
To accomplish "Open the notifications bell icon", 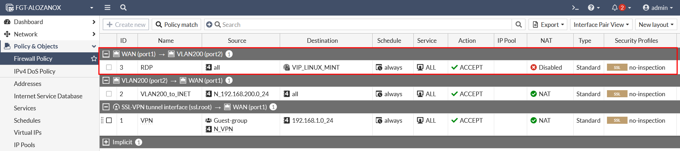I will tap(615, 7).
